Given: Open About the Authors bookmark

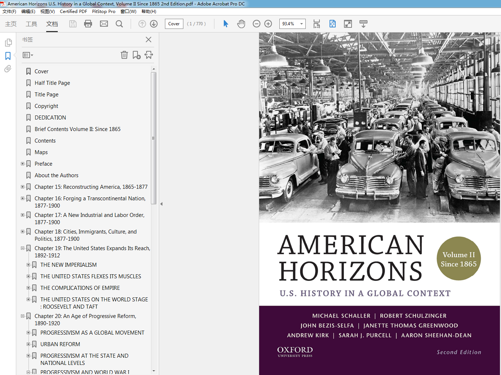Looking at the screenshot, I should (56, 175).
